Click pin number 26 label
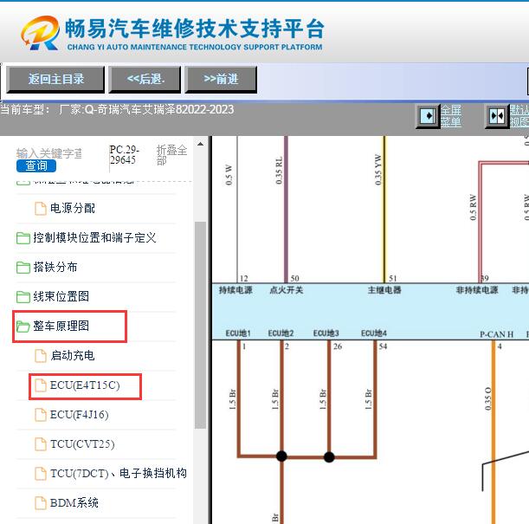The image size is (529, 524). tap(338, 346)
